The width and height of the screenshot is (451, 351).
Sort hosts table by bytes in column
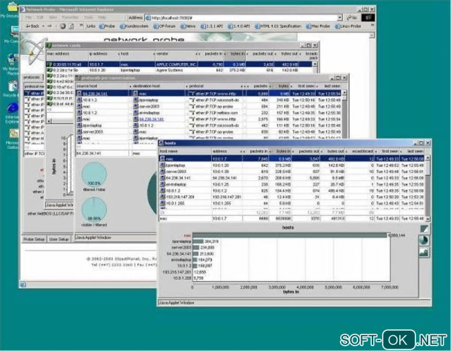282,151
